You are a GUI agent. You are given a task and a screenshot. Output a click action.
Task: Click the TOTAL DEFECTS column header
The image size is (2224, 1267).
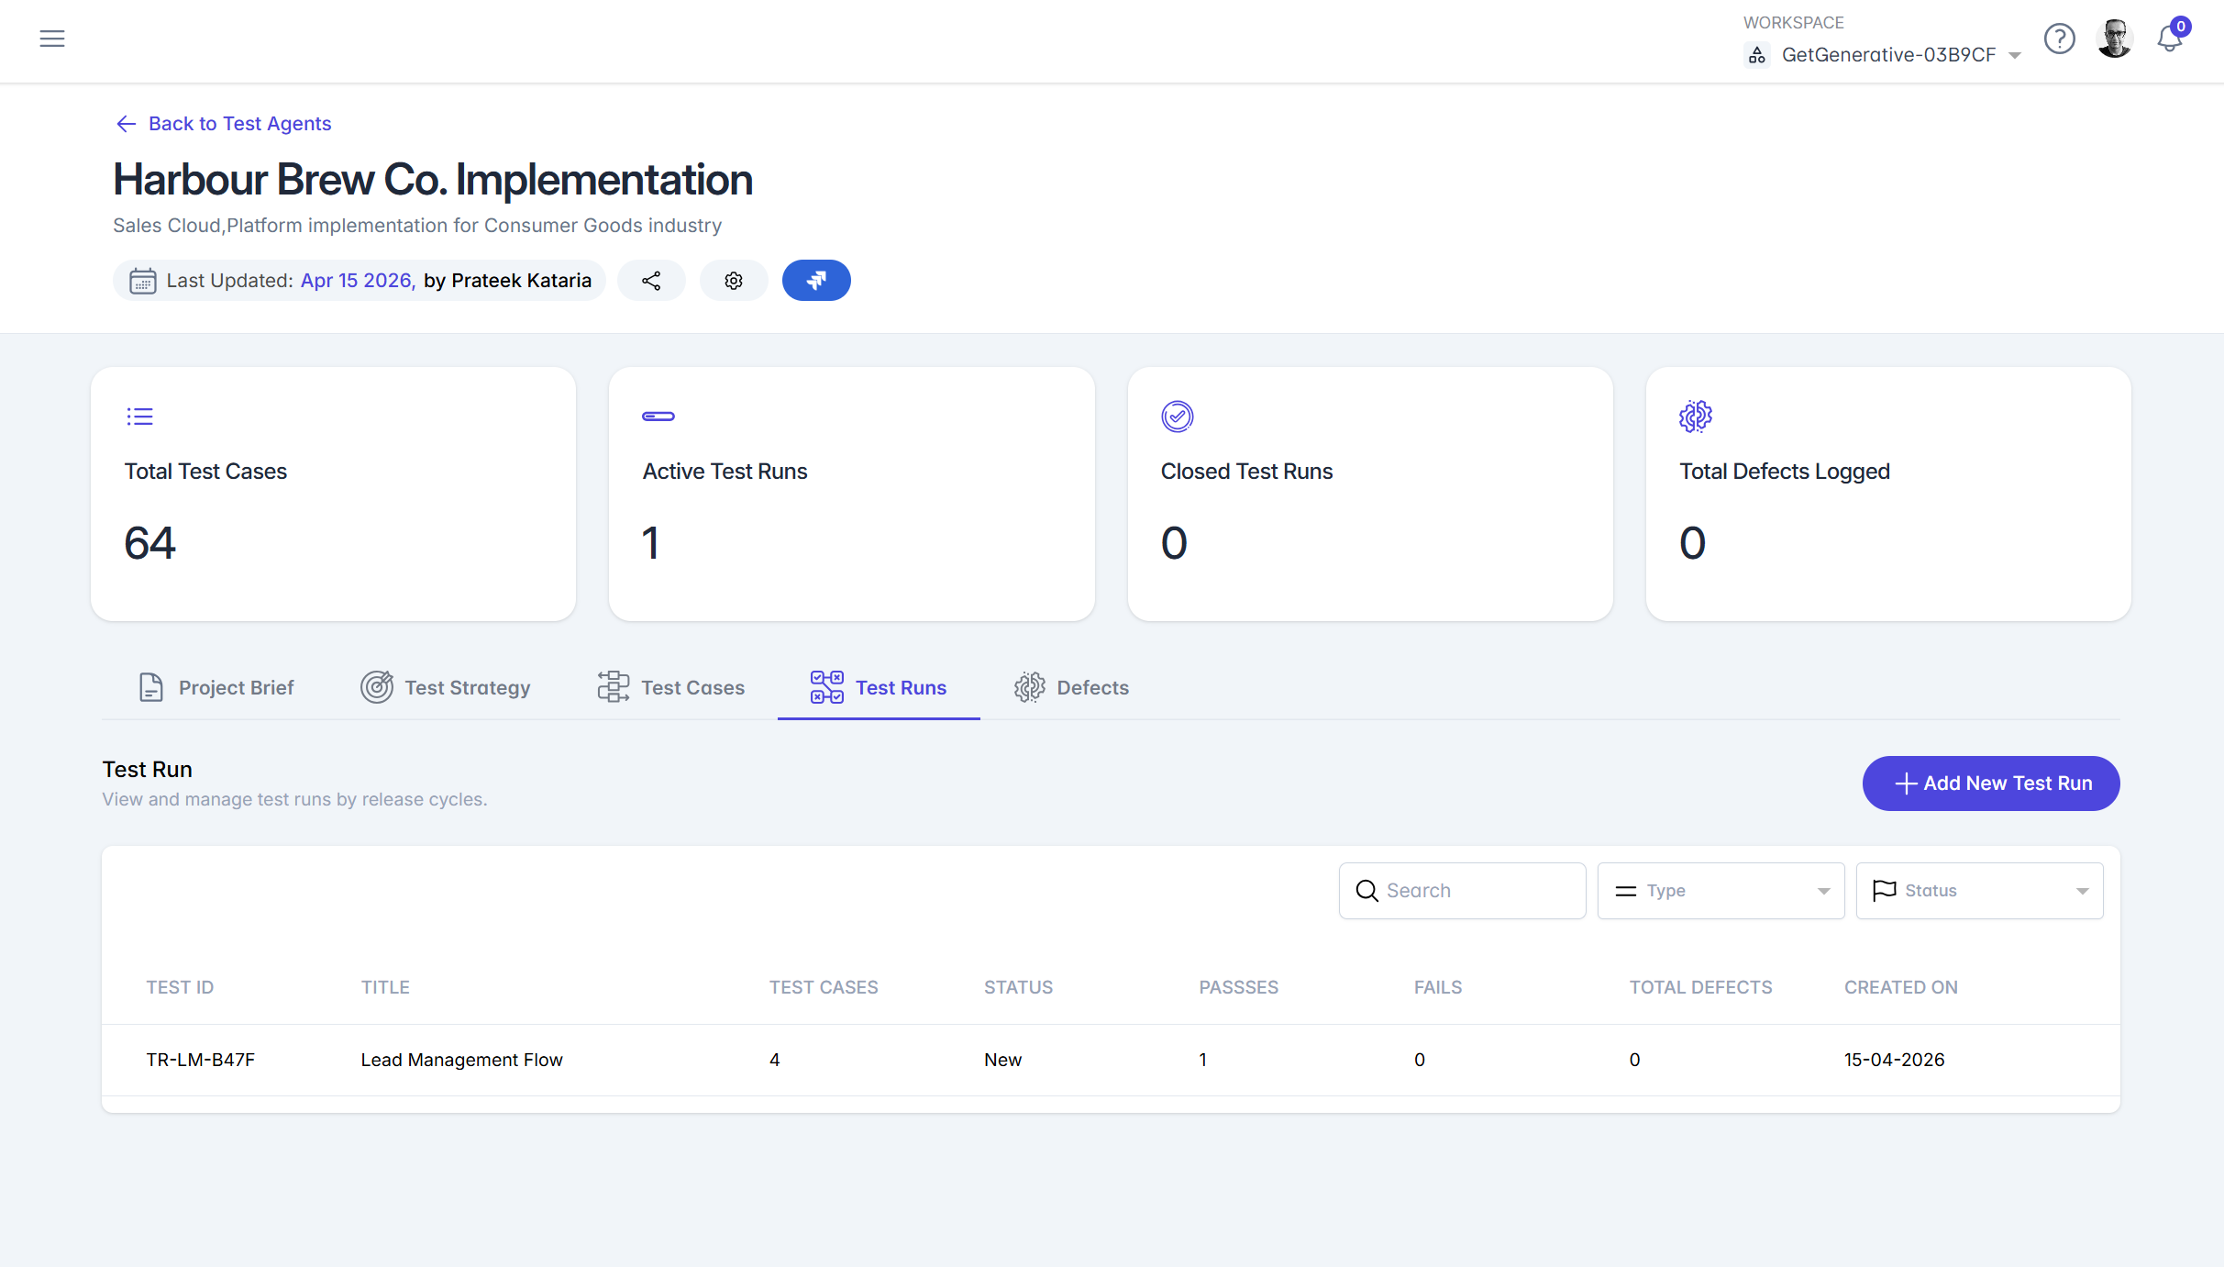(1700, 987)
